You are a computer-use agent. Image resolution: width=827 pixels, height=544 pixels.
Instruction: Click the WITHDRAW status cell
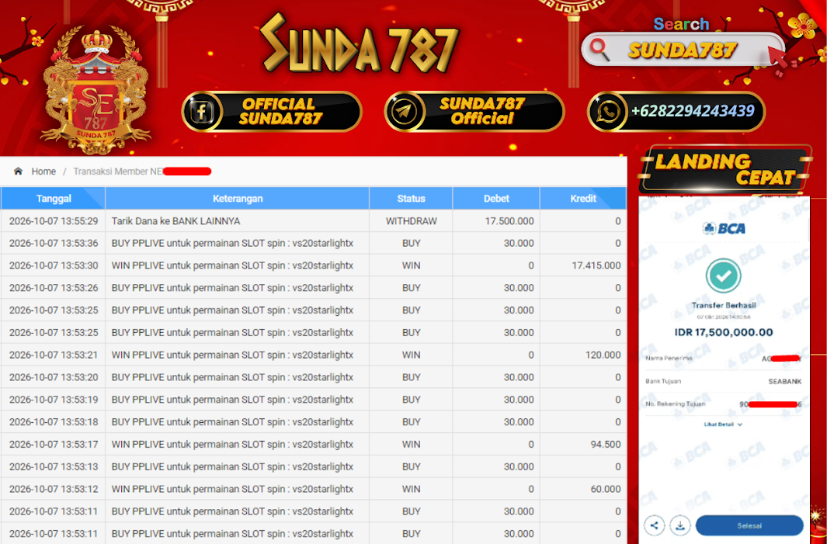point(411,221)
